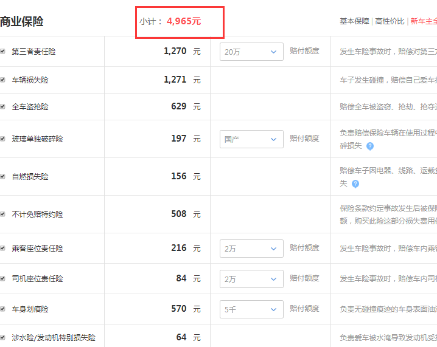Click the 64 price for 涉水险
This screenshot has width=437, height=347.
181,337
